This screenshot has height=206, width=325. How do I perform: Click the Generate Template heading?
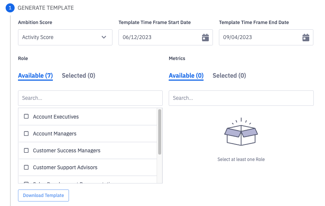[46, 8]
